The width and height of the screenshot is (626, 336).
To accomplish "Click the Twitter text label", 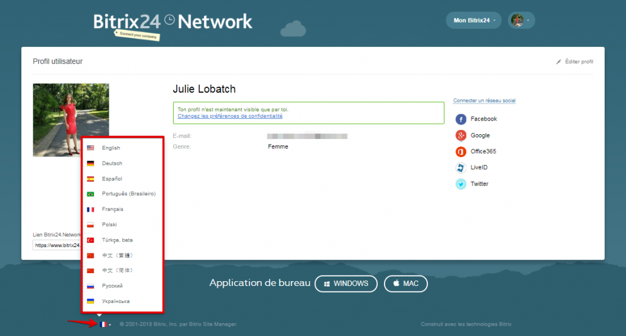I will 479,184.
